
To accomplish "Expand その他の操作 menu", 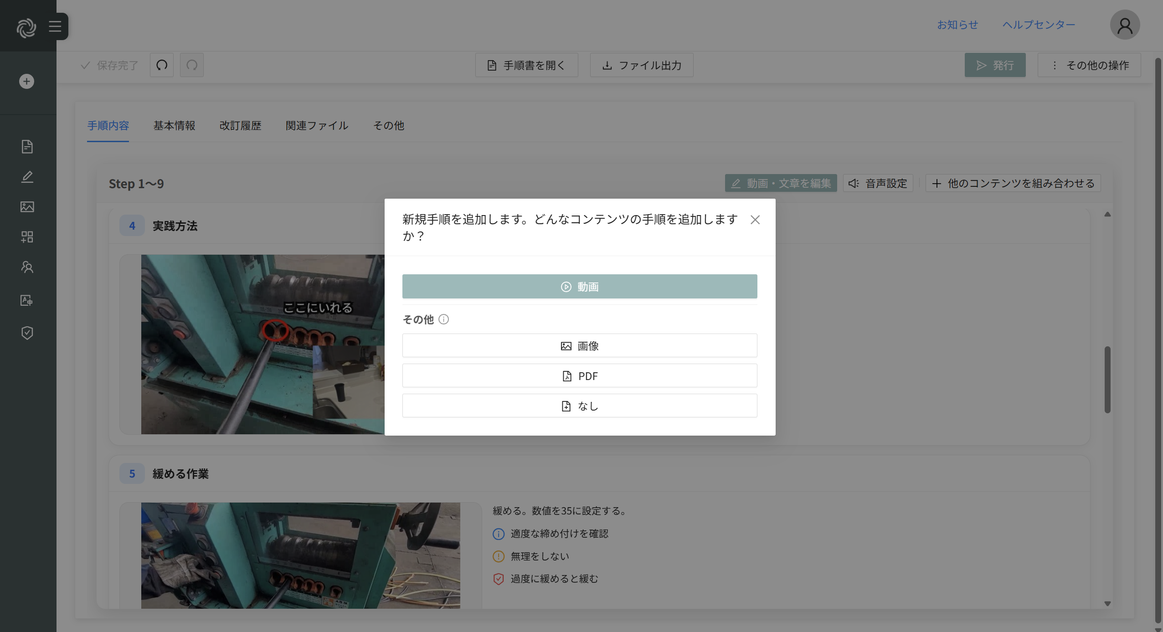I will point(1089,65).
